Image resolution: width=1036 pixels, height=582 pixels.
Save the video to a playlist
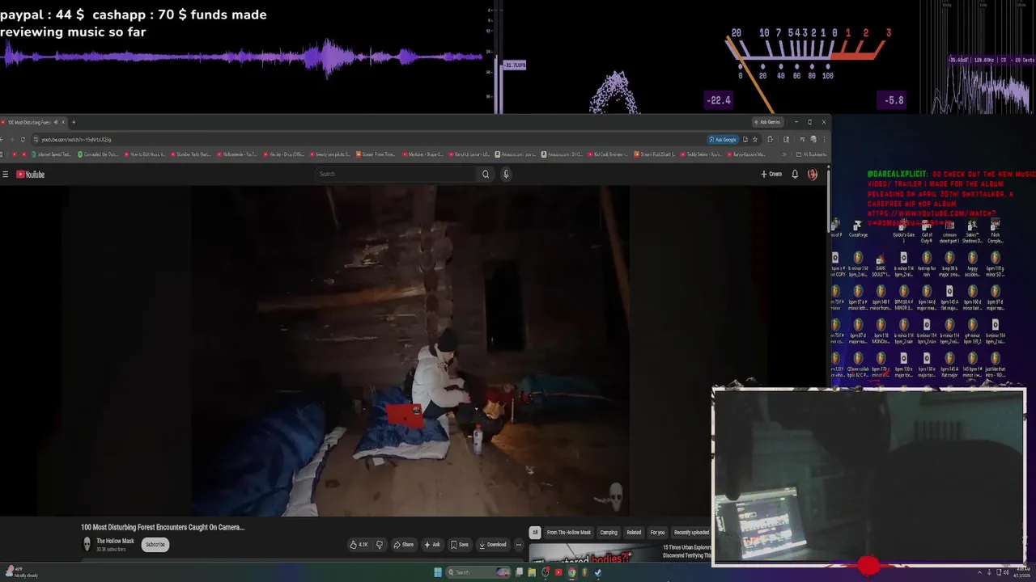459,544
